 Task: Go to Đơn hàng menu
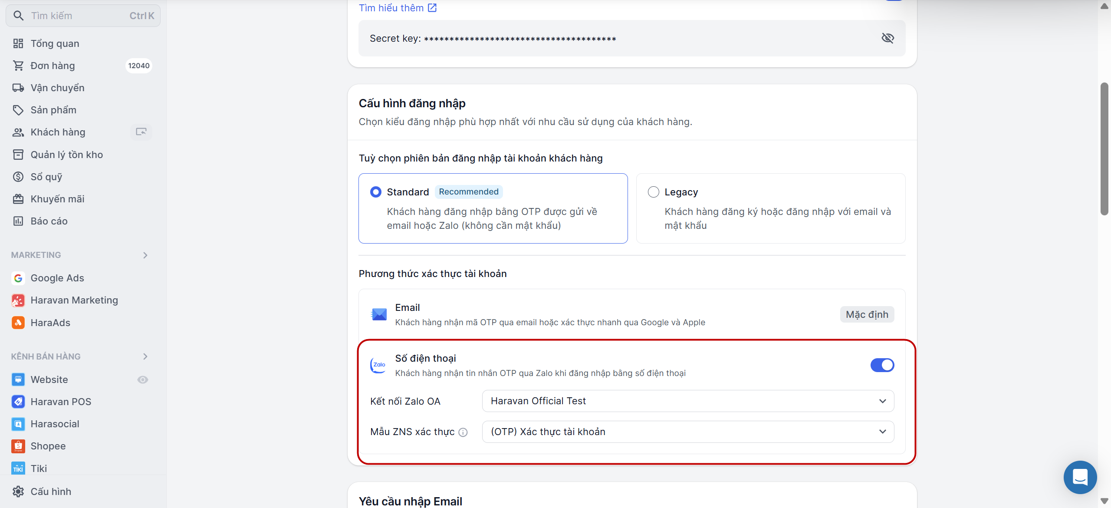coord(53,66)
